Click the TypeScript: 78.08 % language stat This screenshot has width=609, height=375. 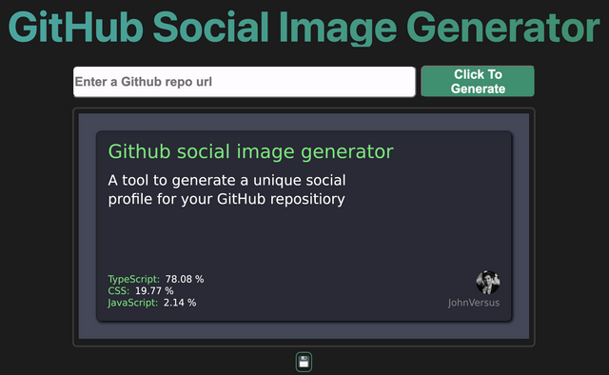[156, 279]
